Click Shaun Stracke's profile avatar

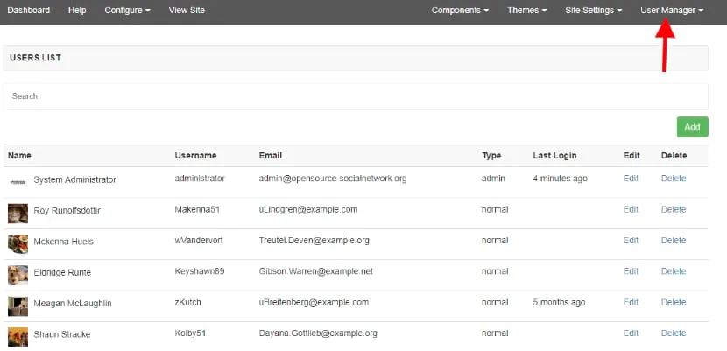tap(18, 337)
